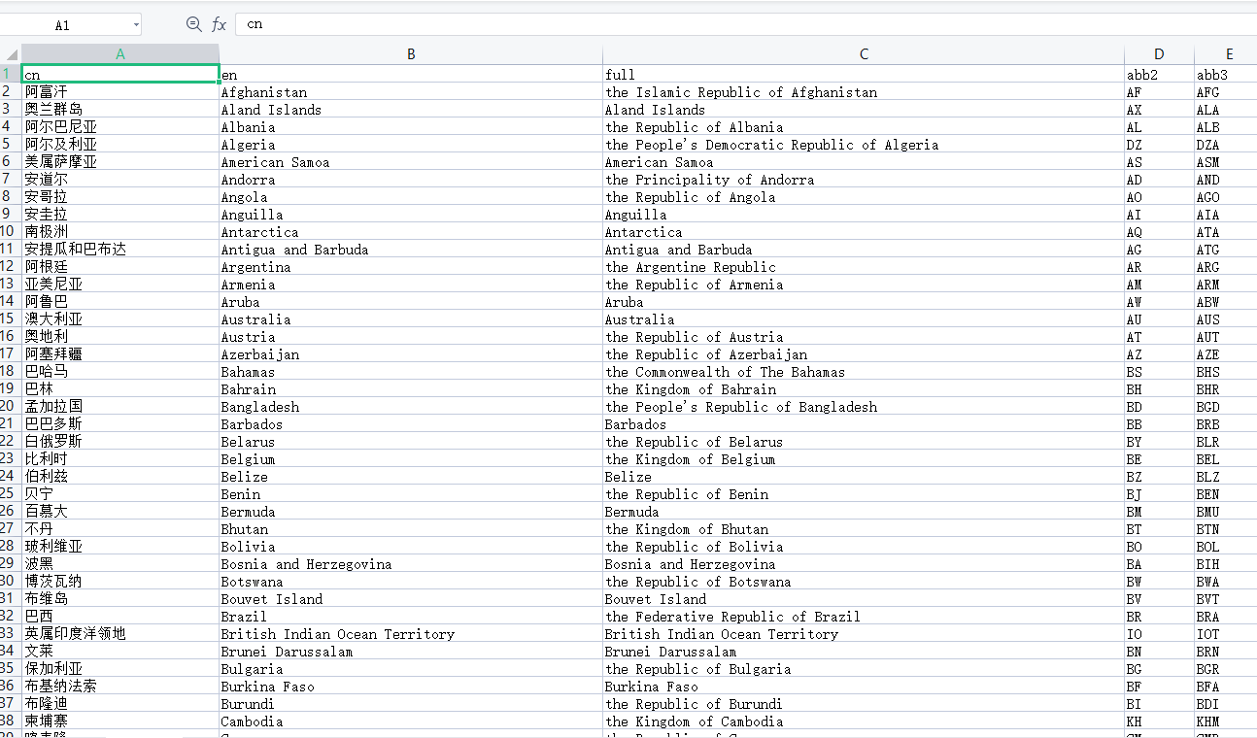Click the header cell 'abb2'

(x=1159, y=75)
